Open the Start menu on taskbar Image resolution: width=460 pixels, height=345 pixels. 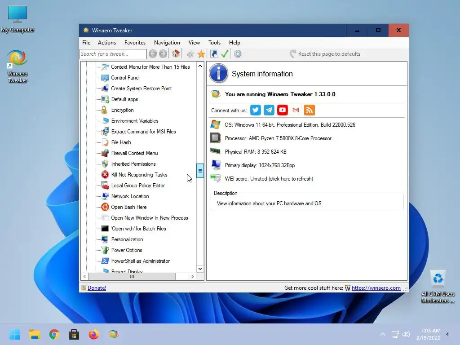14,334
